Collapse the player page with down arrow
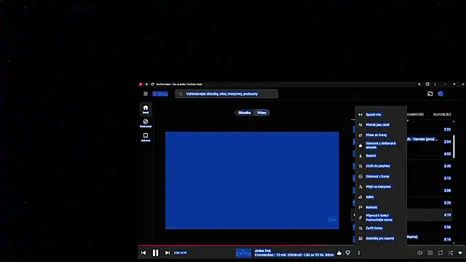466x262 pixels. [x=460, y=253]
